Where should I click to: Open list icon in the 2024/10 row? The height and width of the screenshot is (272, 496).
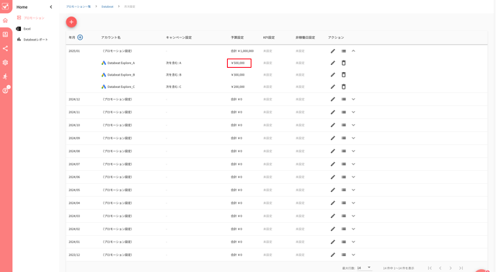(x=344, y=125)
